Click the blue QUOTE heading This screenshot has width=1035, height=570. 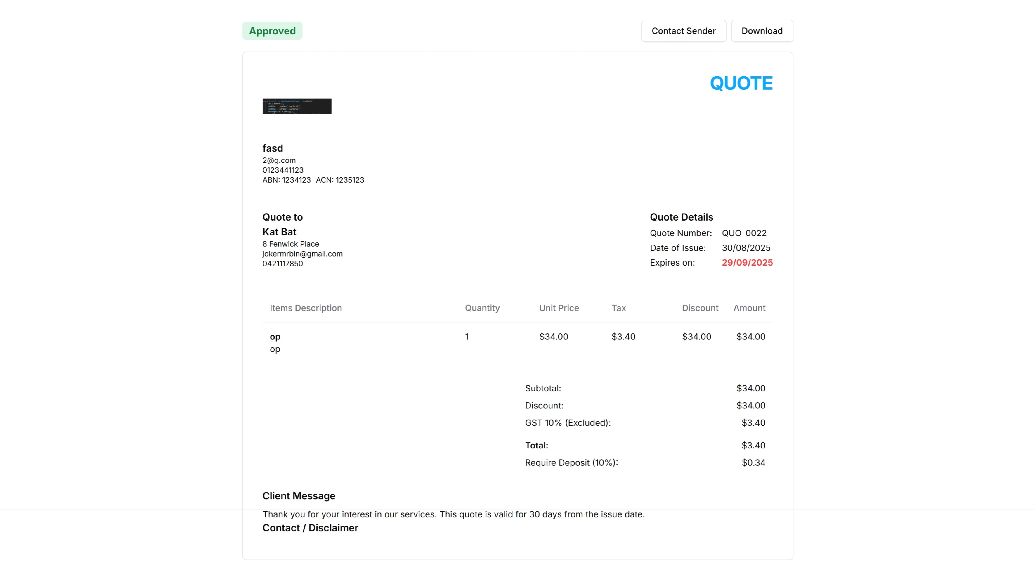click(741, 83)
